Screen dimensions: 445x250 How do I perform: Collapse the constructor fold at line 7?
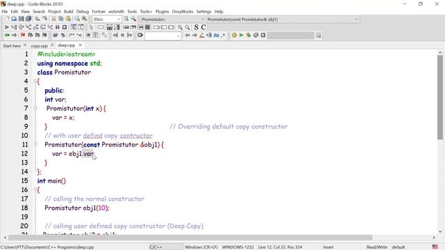click(x=35, y=108)
